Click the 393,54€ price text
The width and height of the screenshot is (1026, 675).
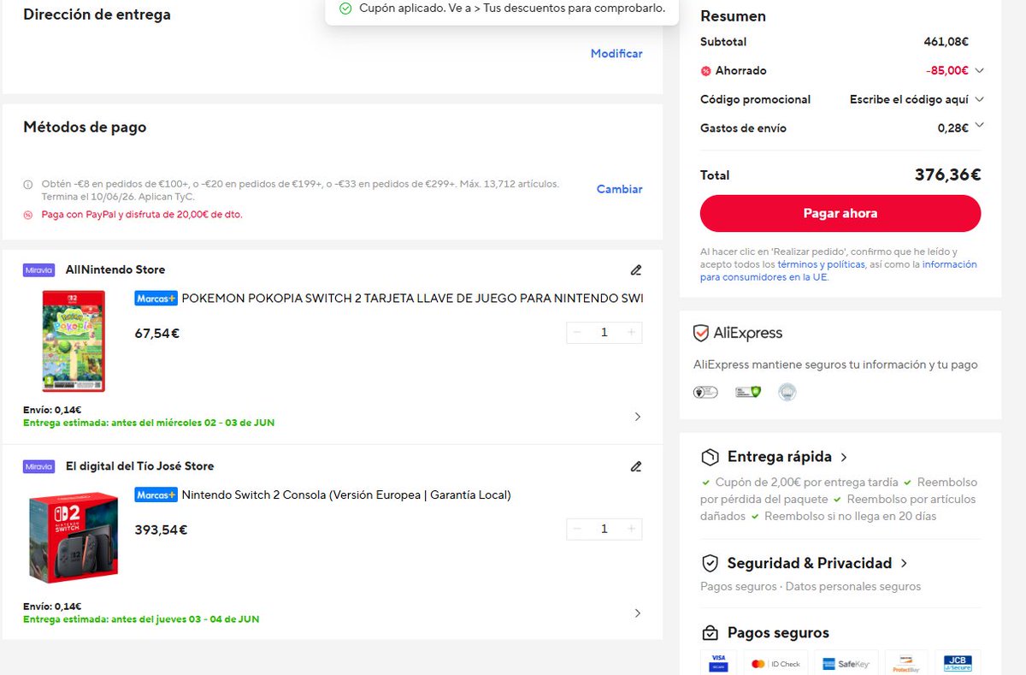(161, 530)
